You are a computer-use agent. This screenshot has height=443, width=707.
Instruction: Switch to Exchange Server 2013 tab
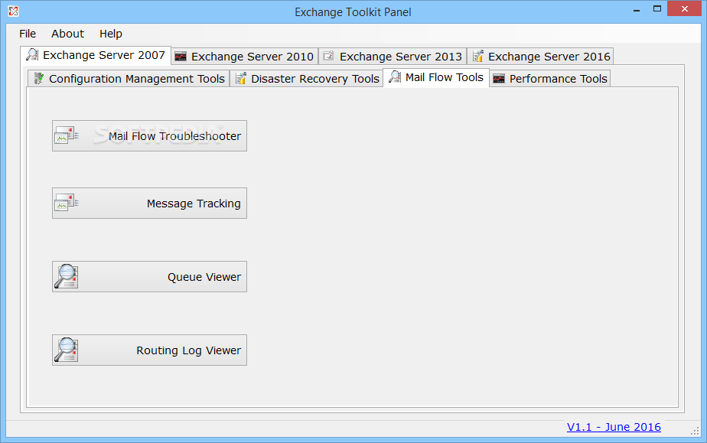point(393,57)
